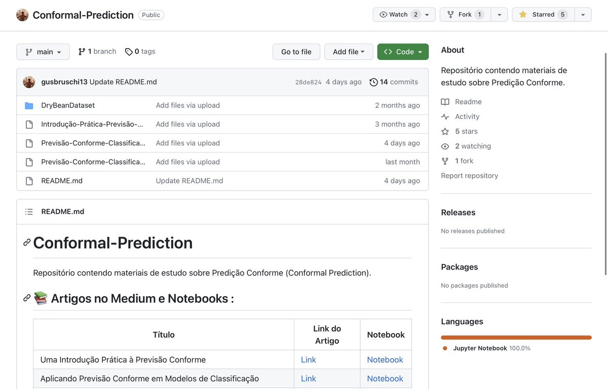Image resolution: width=608 pixels, height=389 pixels.
Task: Toggle the yellow Starred star
Action: pyautogui.click(x=523, y=15)
